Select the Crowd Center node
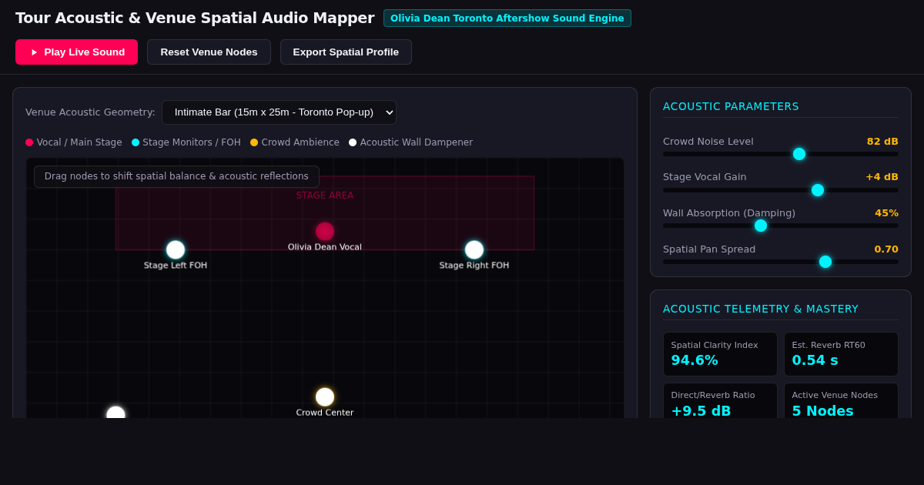The image size is (924, 485). click(x=325, y=397)
